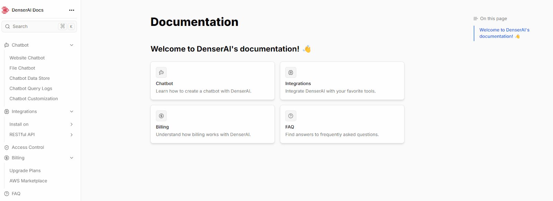Open the Integrations card title link
Screen dimensions: 553x201
point(298,84)
